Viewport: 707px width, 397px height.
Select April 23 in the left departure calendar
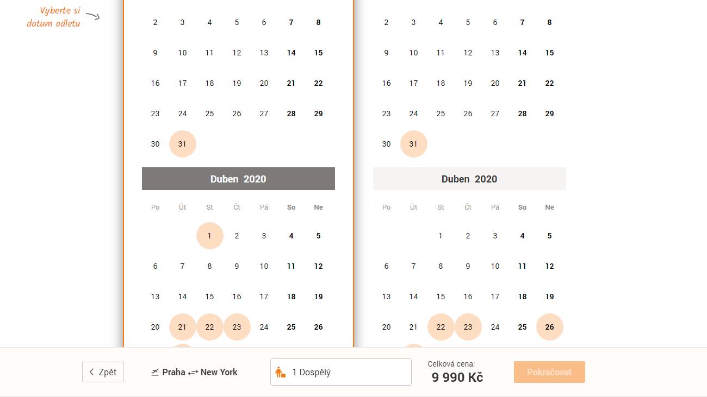click(237, 327)
